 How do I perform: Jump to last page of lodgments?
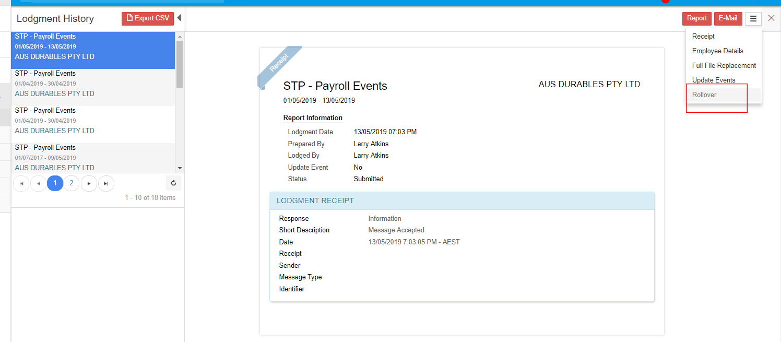click(x=106, y=183)
